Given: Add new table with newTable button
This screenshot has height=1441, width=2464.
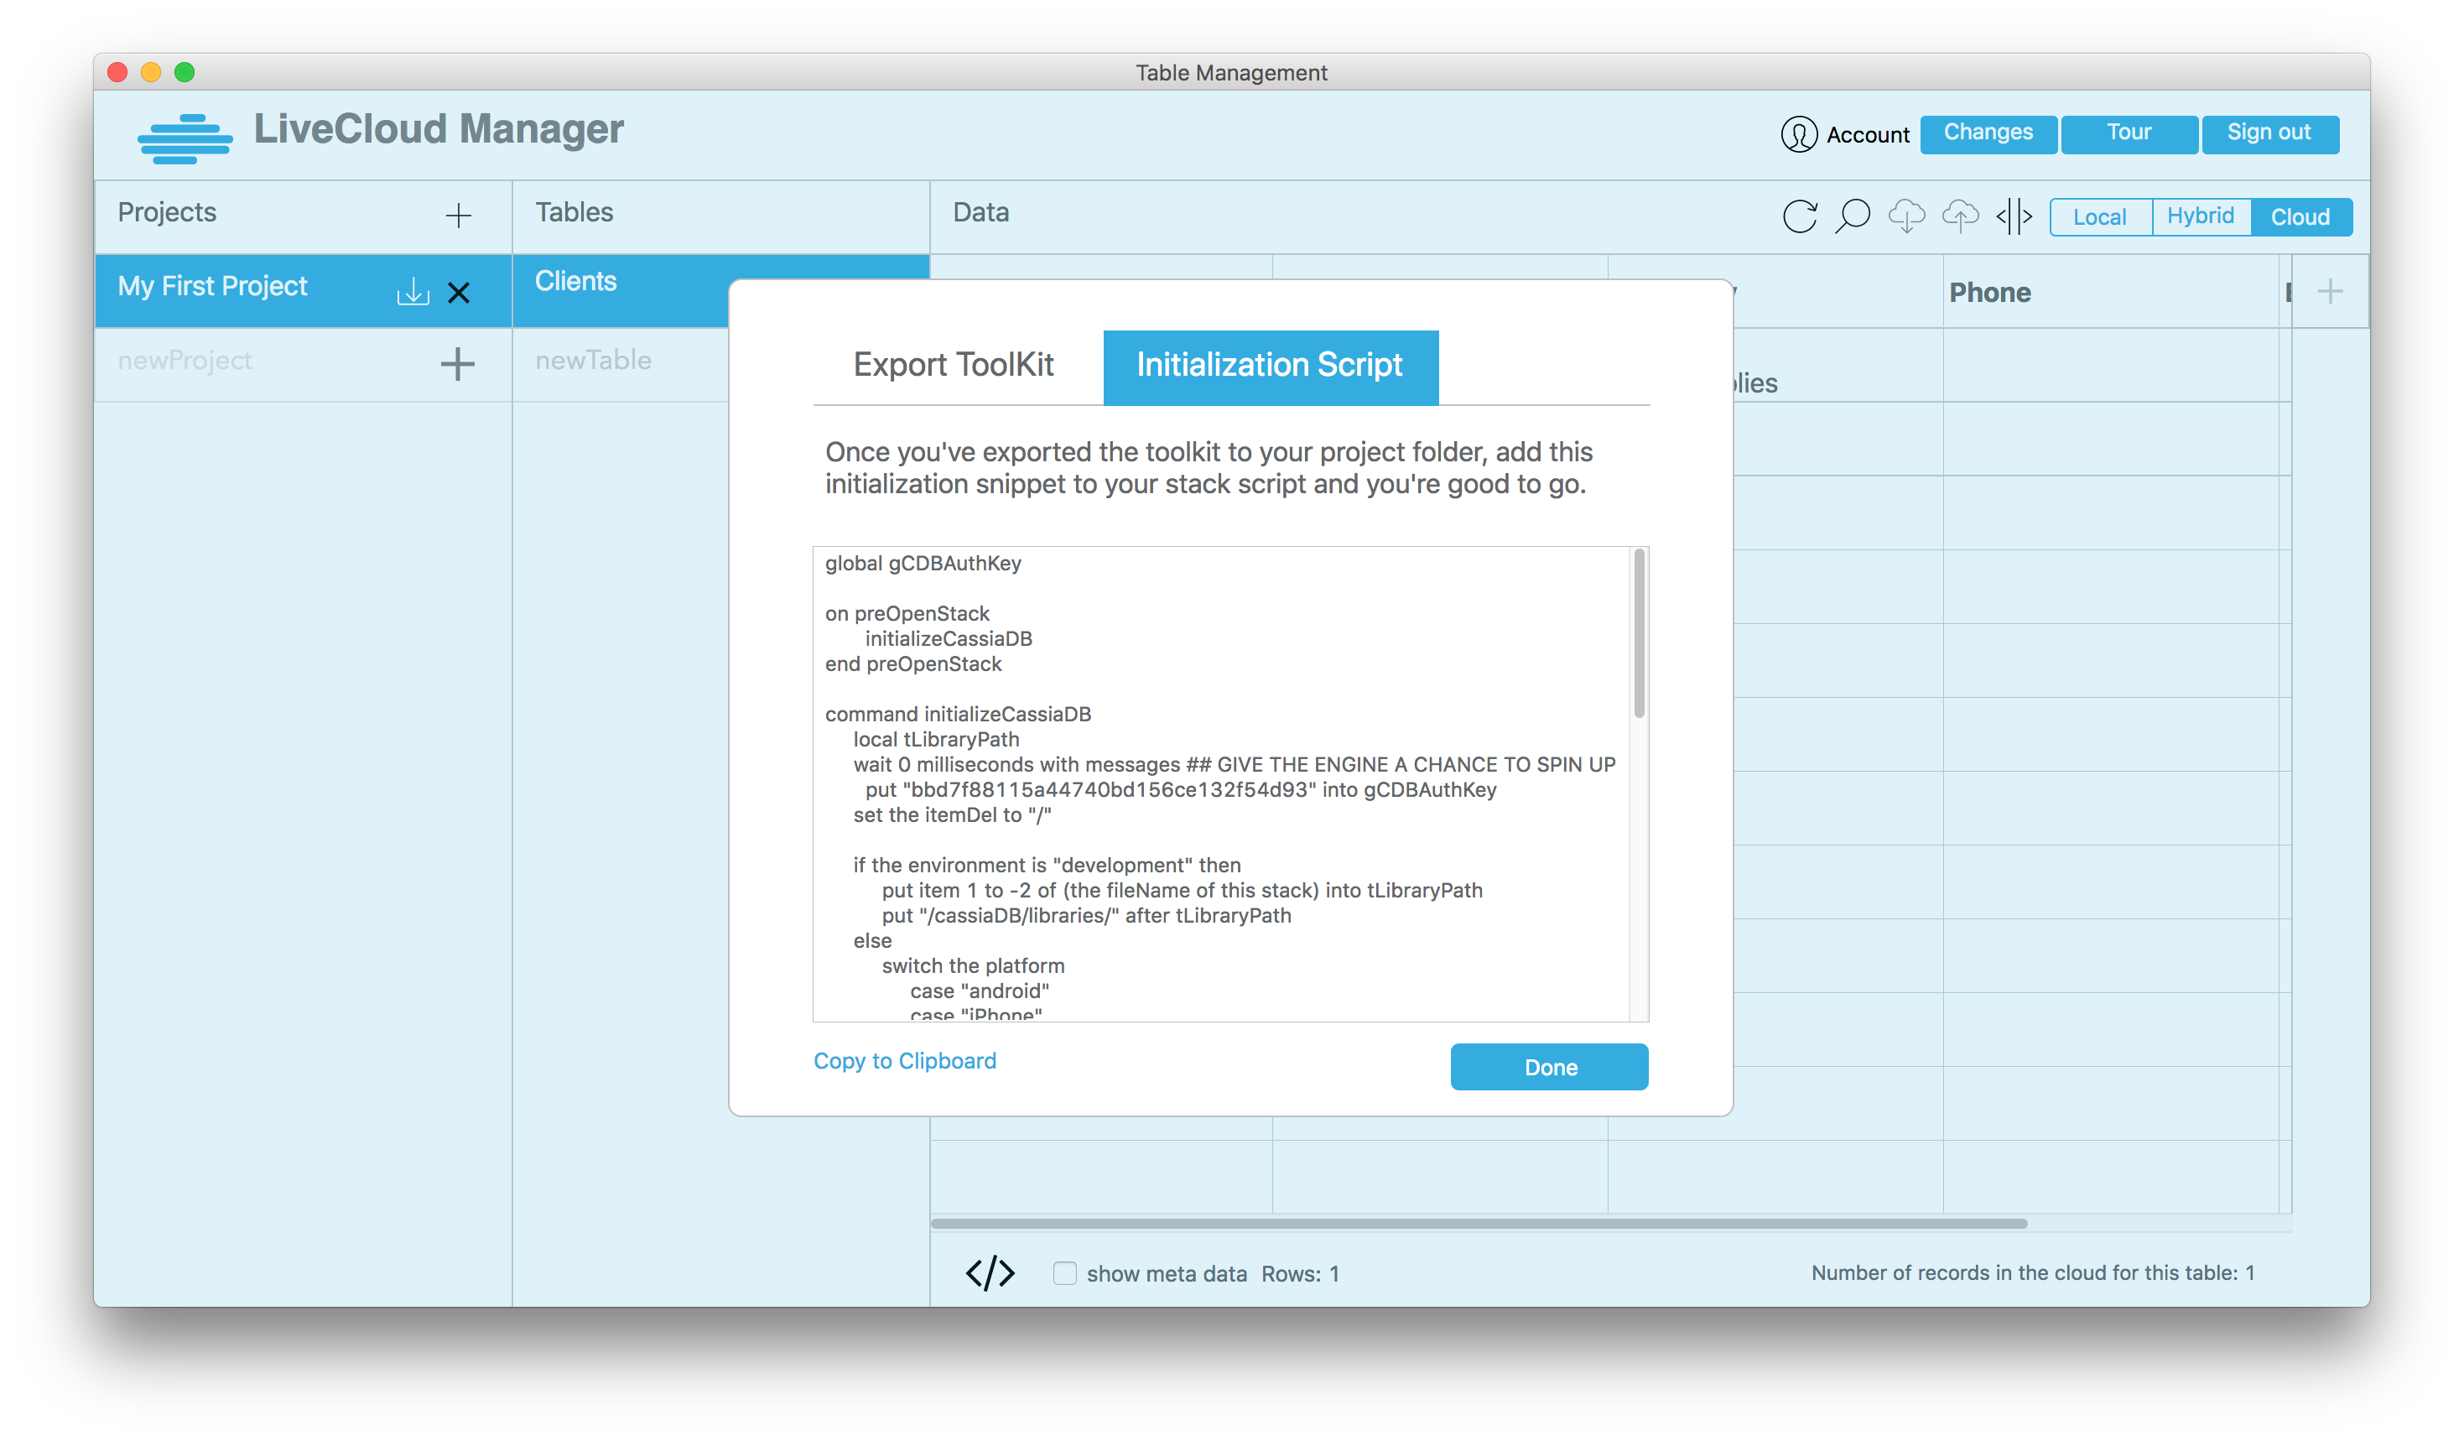Looking at the screenshot, I should (x=595, y=361).
